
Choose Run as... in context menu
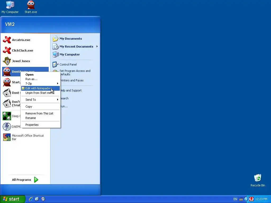(x=40, y=79)
